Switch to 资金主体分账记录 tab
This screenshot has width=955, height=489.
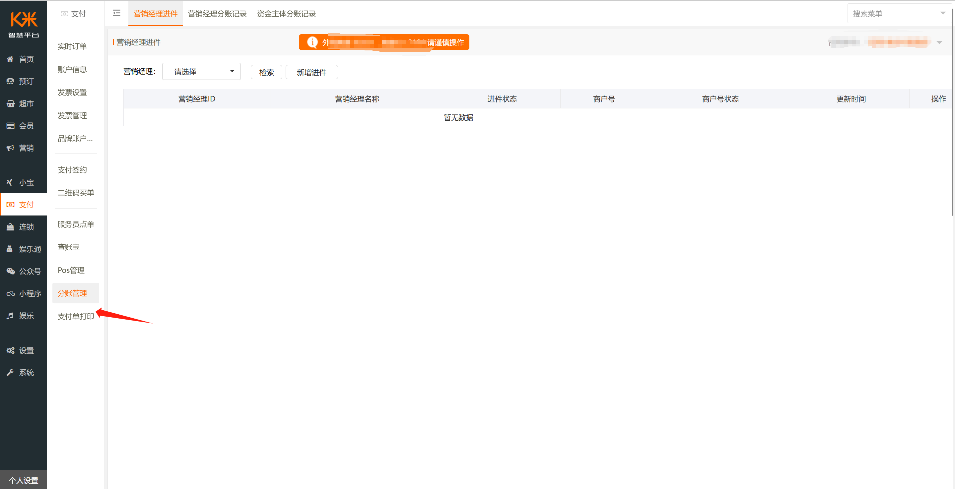pyautogui.click(x=286, y=14)
